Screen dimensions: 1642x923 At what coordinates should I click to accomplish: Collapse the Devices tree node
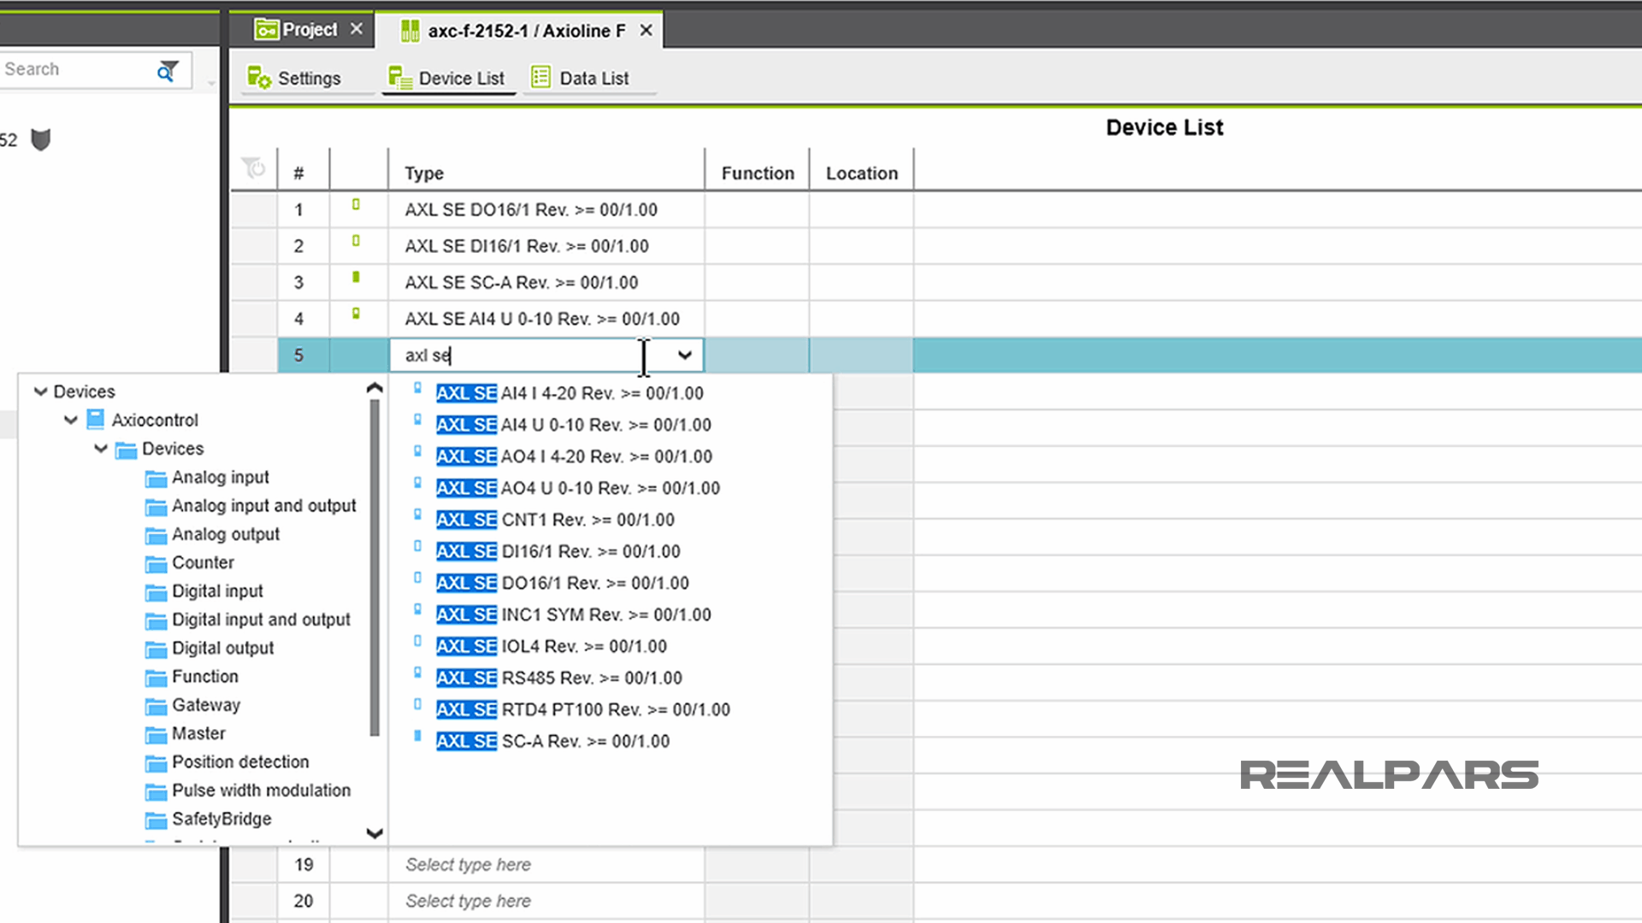[x=40, y=391]
